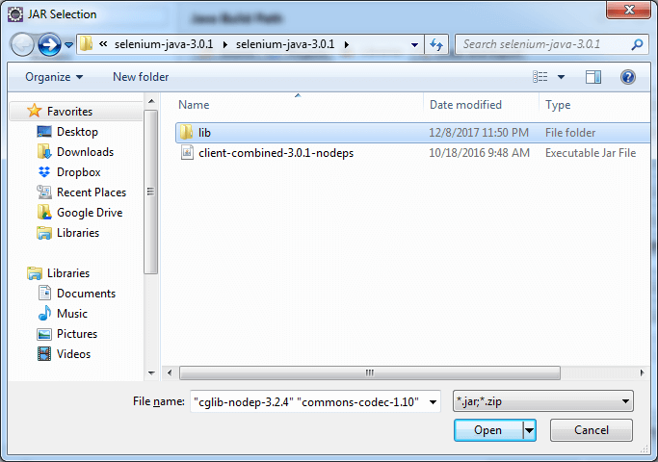Click Dropbox icon in navigation pane
Screen dimensions: 658x462
coord(44,172)
